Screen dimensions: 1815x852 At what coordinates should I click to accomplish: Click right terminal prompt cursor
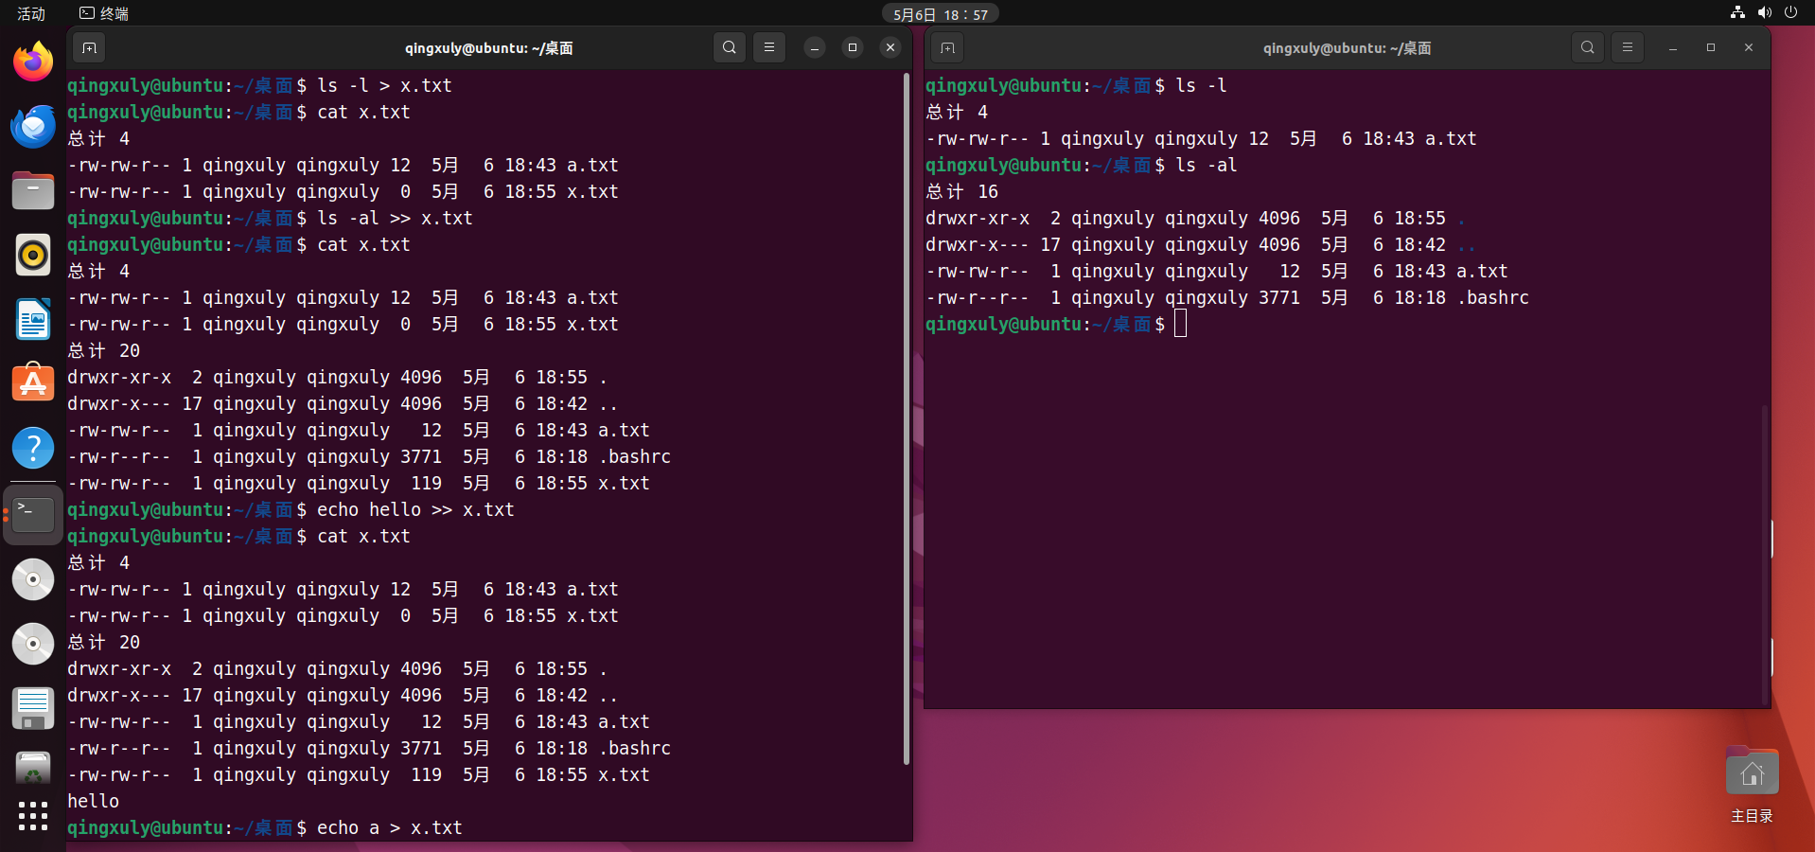(x=1180, y=324)
